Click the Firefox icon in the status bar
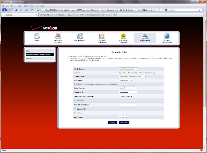 pyautogui.click(x=202, y=150)
